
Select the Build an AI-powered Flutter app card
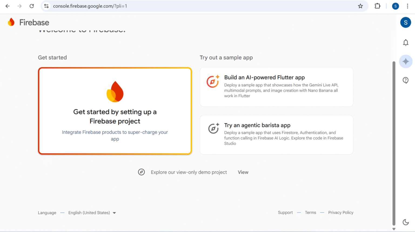click(276, 87)
